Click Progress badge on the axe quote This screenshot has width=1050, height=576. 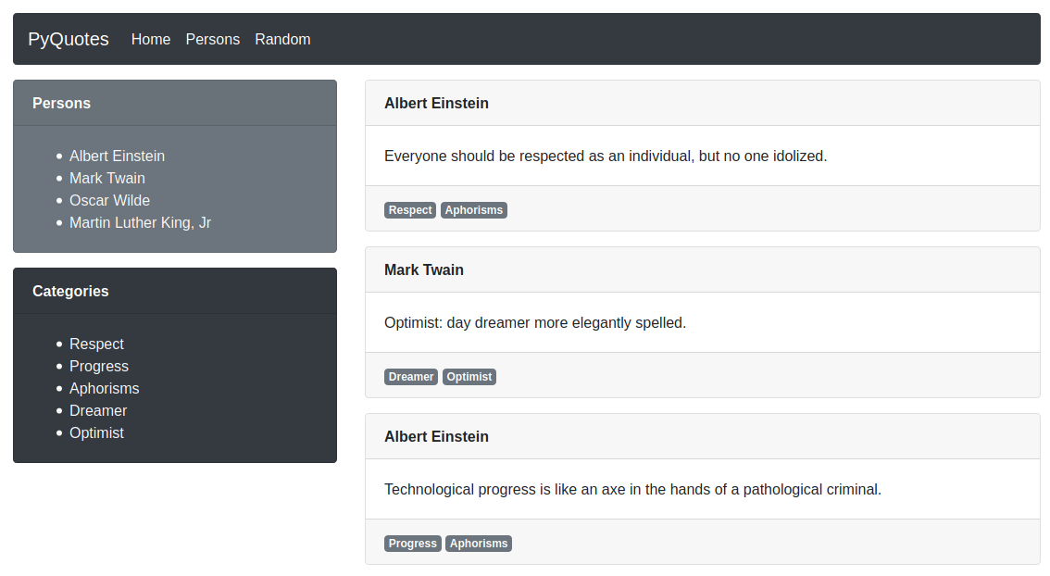(413, 544)
